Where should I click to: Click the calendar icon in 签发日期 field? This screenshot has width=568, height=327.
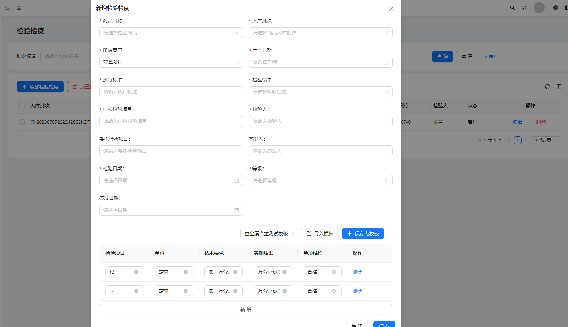pos(237,210)
